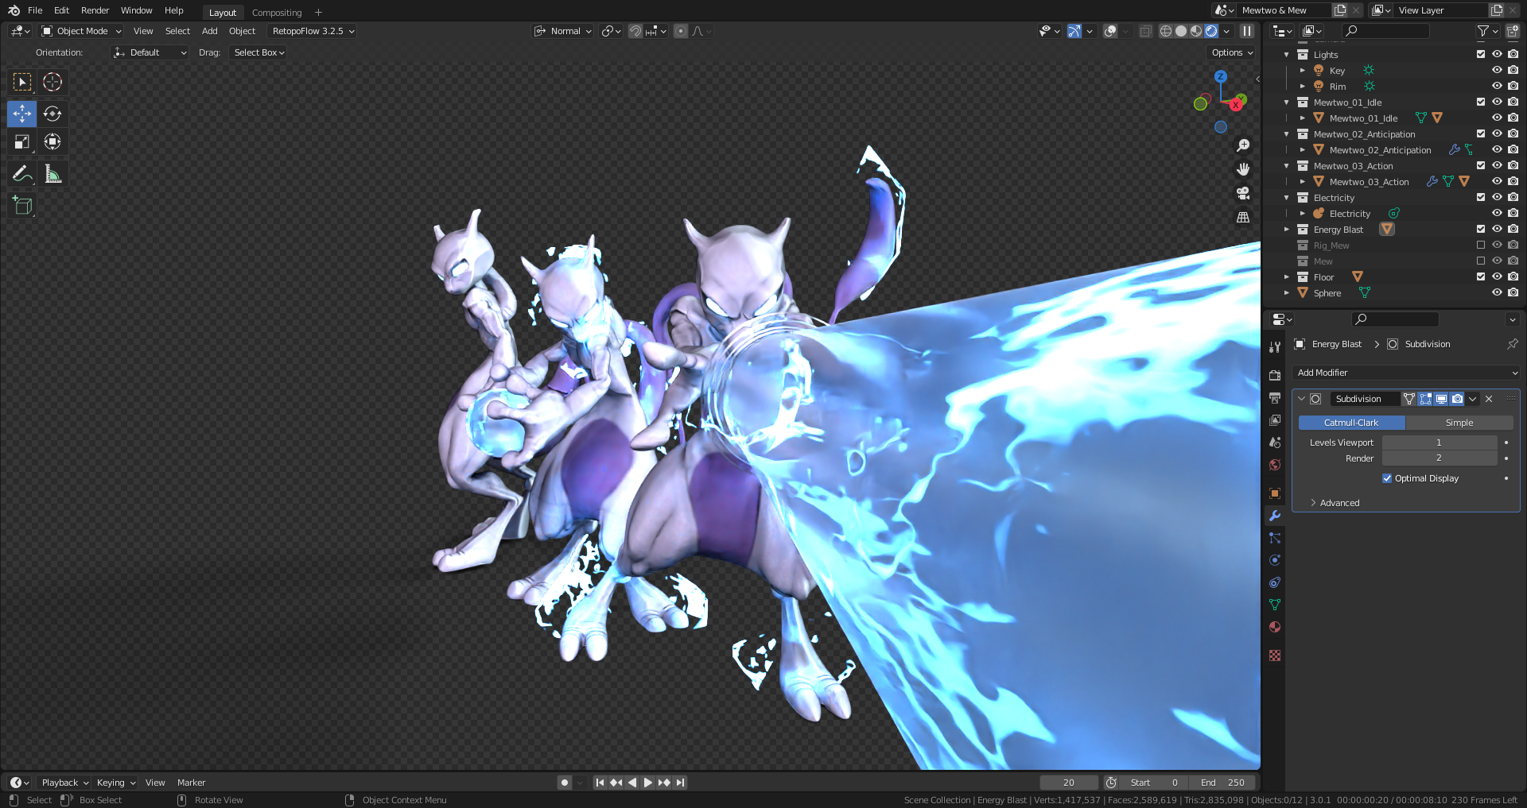Viewport: 1527px width, 808px height.
Task: Switch to wireframe viewport shading
Action: click(x=1166, y=31)
